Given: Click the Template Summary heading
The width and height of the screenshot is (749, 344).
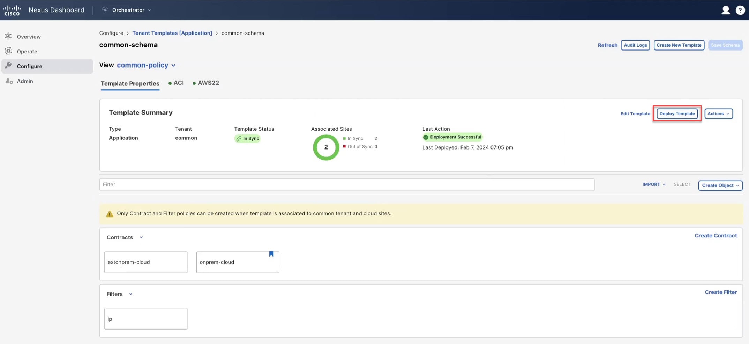Looking at the screenshot, I should tap(141, 113).
